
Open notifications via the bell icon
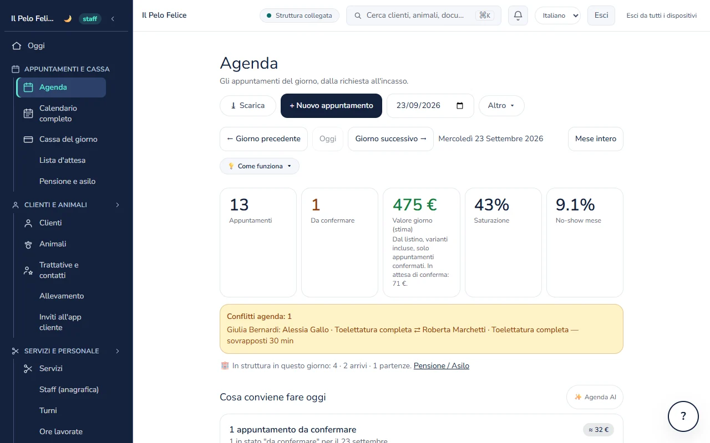(518, 16)
